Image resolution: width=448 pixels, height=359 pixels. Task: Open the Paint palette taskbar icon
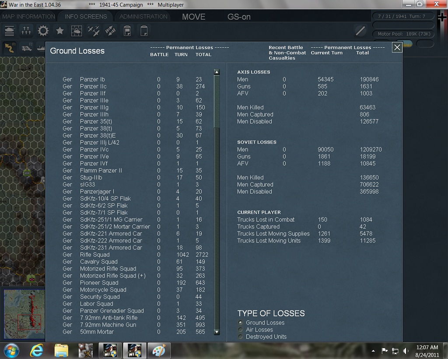(159, 350)
